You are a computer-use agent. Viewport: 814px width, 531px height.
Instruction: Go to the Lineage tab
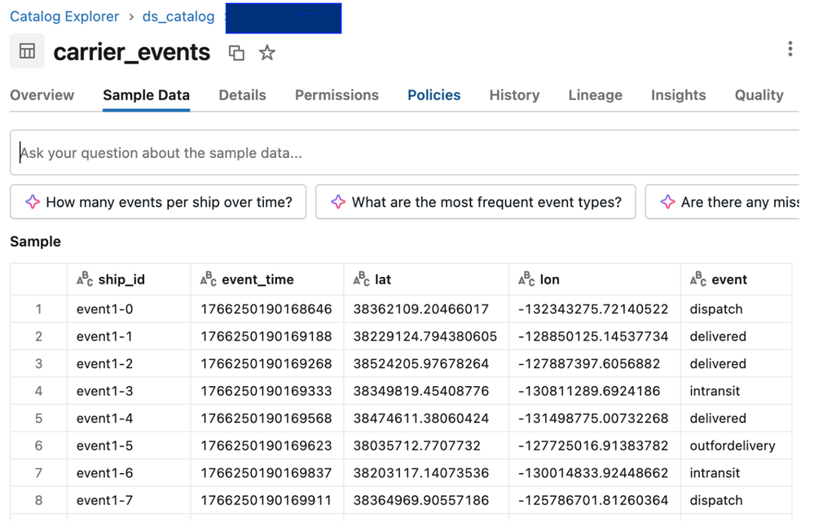pyautogui.click(x=595, y=95)
